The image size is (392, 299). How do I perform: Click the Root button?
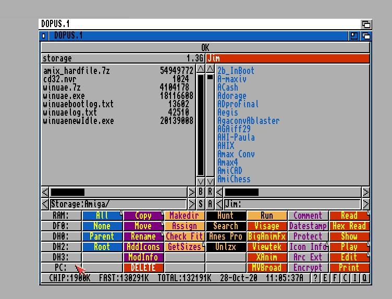102,247
